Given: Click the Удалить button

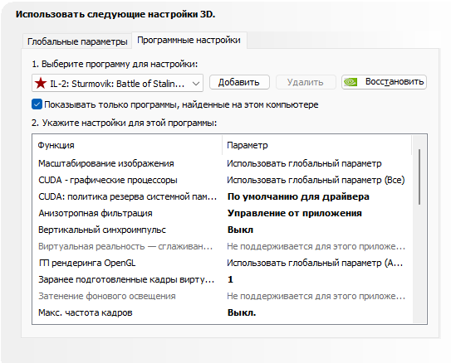Looking at the screenshot, I should [x=306, y=82].
